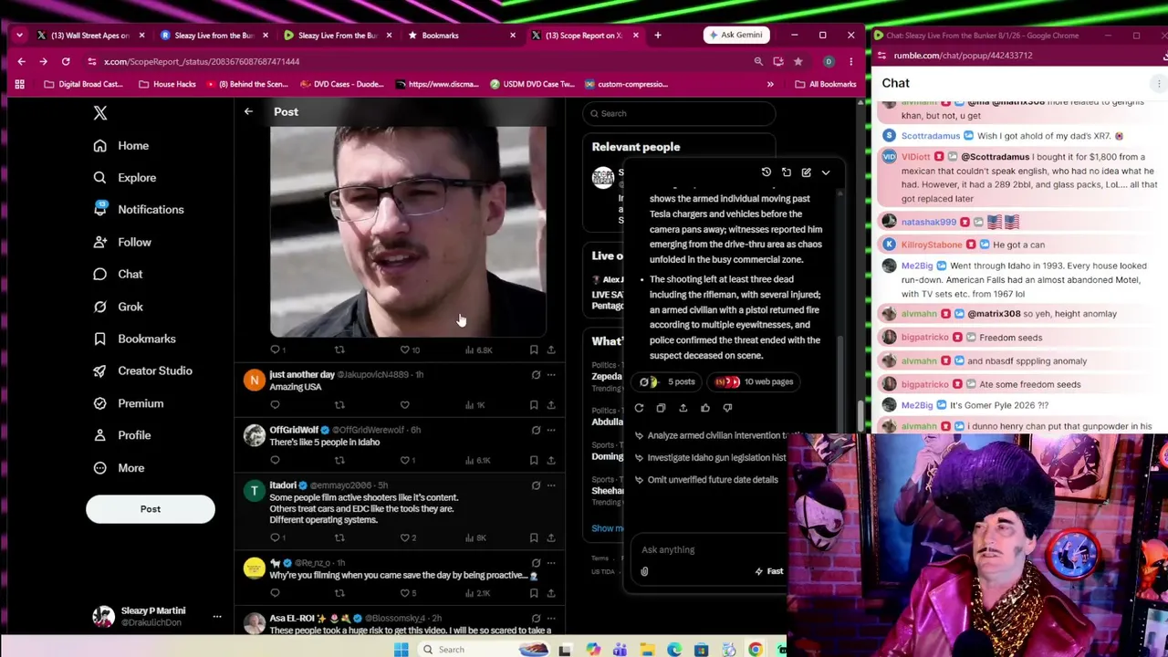Open the Chrome three-dot menu
Image resolution: width=1168 pixels, height=657 pixels.
coord(850,61)
